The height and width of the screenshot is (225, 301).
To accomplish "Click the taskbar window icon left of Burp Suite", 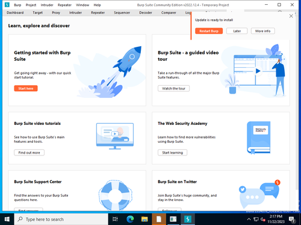I will point(173,220).
